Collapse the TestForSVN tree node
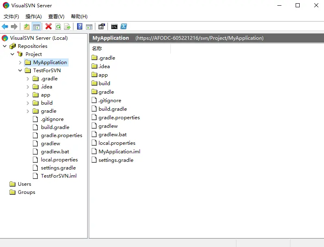This screenshot has height=247, width=324. 20,71
